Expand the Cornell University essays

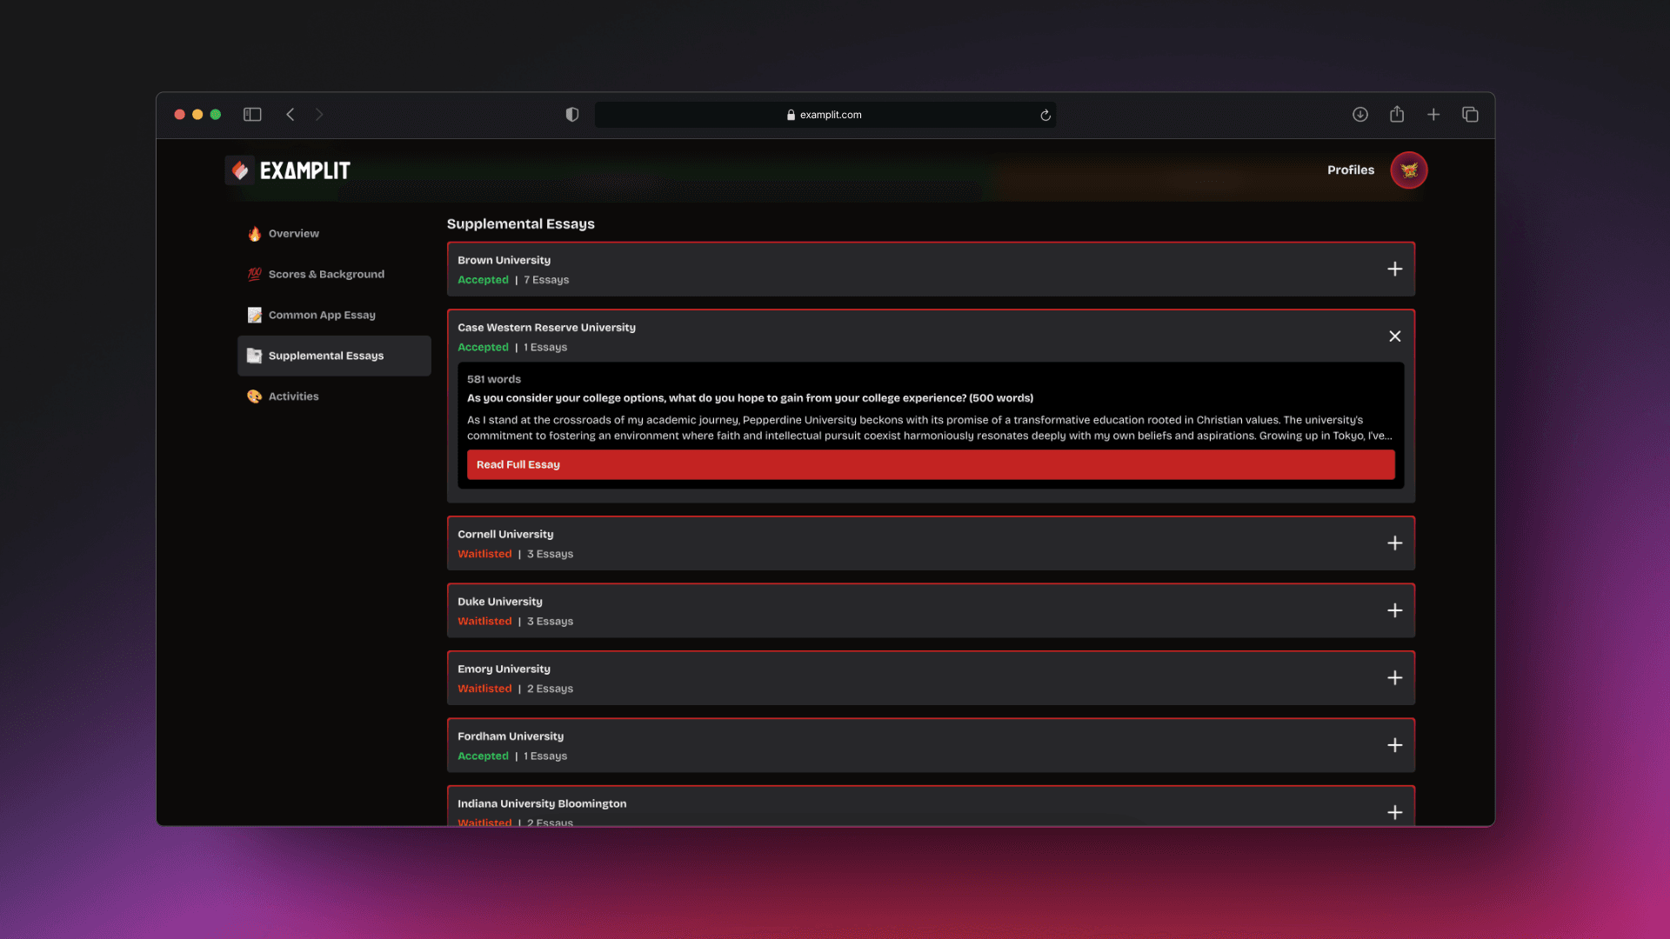tap(1394, 543)
